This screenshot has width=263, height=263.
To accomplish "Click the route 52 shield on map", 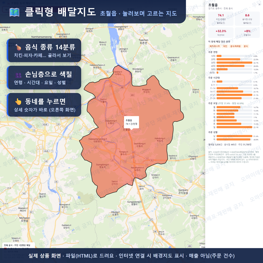I will [152, 160].
